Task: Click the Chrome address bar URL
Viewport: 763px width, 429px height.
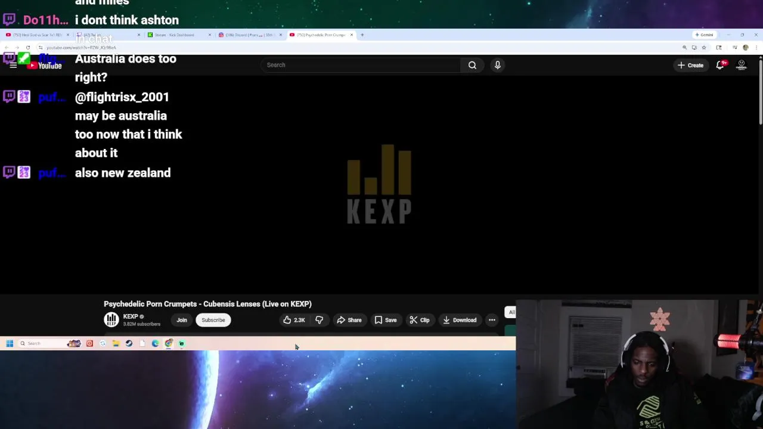Action: pyautogui.click(x=81, y=48)
